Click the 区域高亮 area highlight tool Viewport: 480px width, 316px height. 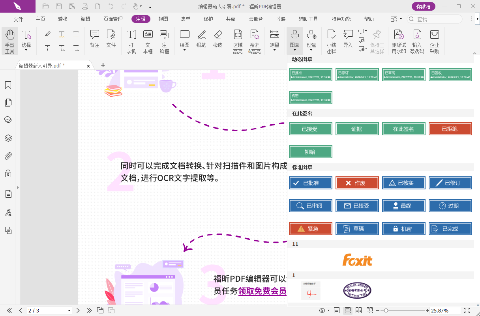tap(238, 41)
